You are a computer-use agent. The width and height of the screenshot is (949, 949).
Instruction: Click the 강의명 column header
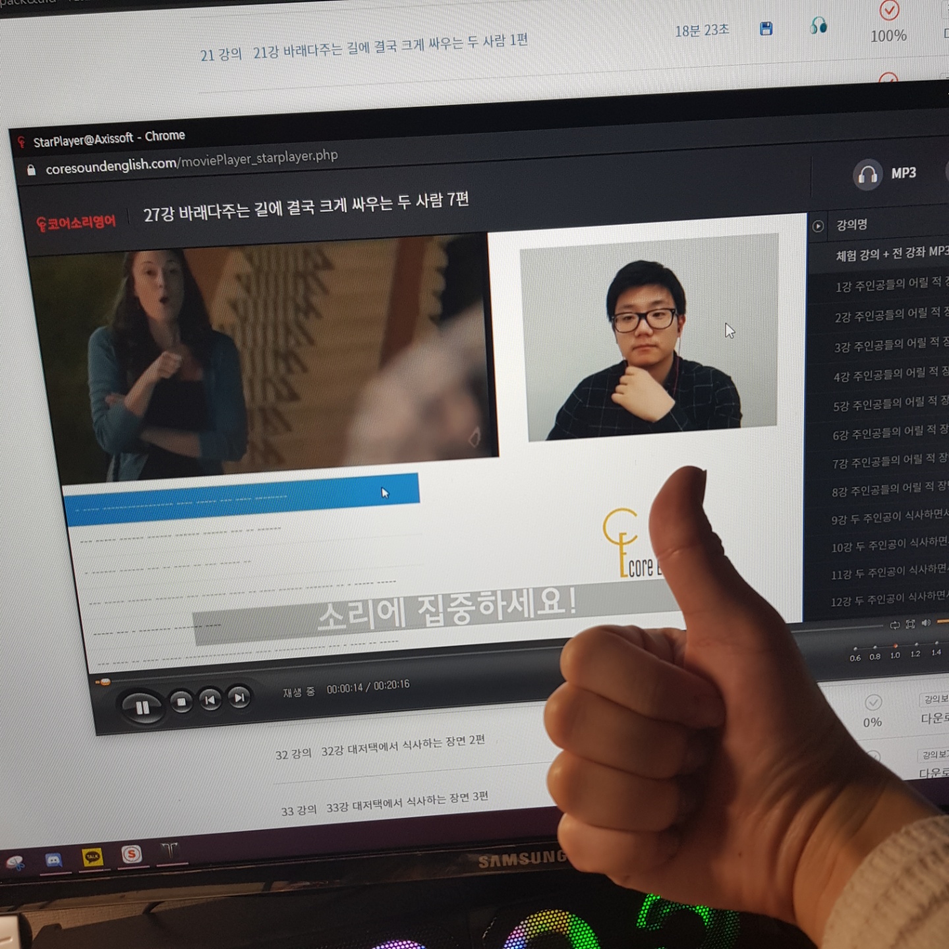(851, 225)
